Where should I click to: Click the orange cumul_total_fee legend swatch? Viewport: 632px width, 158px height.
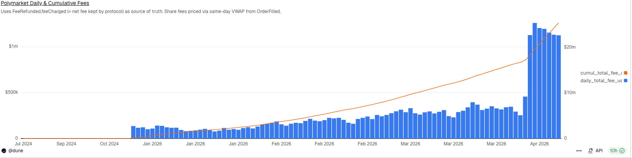click(x=626, y=73)
